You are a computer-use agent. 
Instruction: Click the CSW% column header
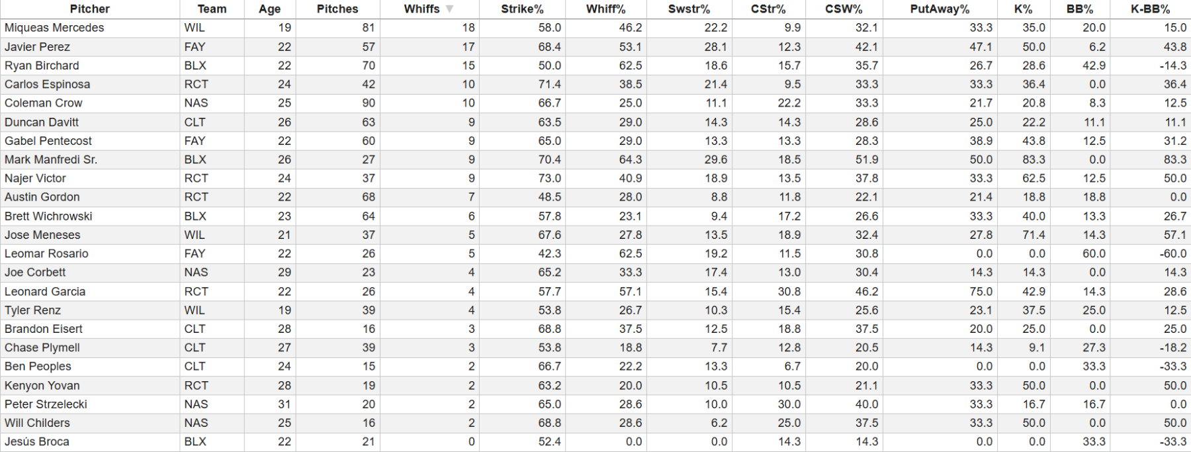(844, 9)
